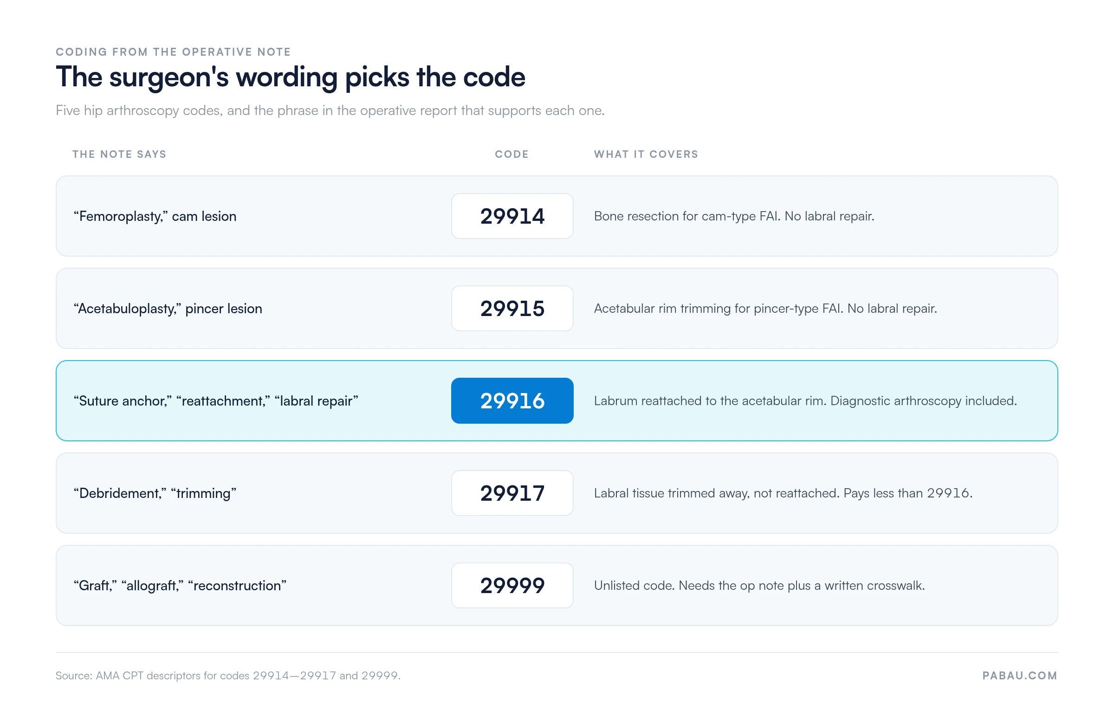The image size is (1114, 723).
Task: Click the title "The surgeon's wording picks the code"
Action: (x=290, y=77)
